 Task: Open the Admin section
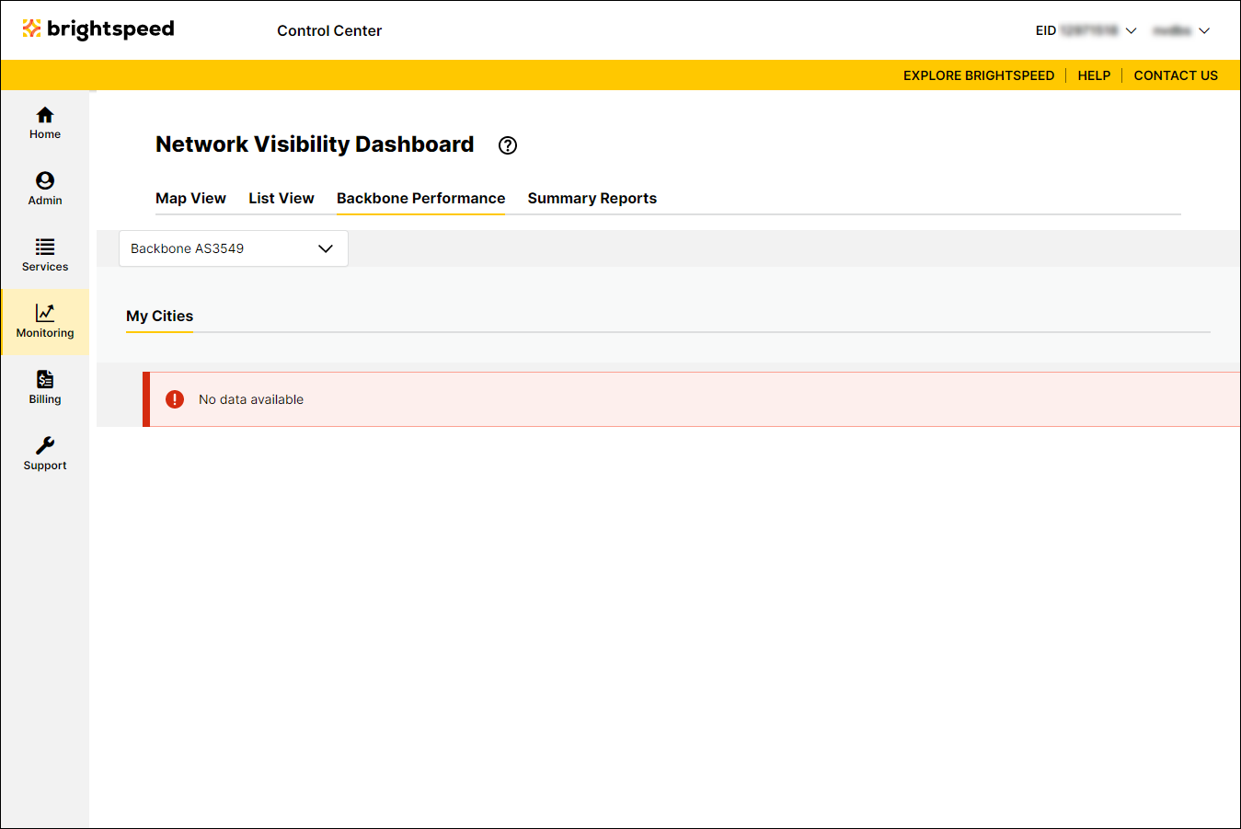point(45,190)
